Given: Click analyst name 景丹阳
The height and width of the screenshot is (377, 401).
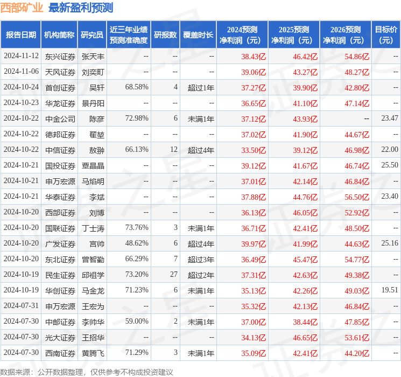Looking at the screenshot, I should (93, 103).
